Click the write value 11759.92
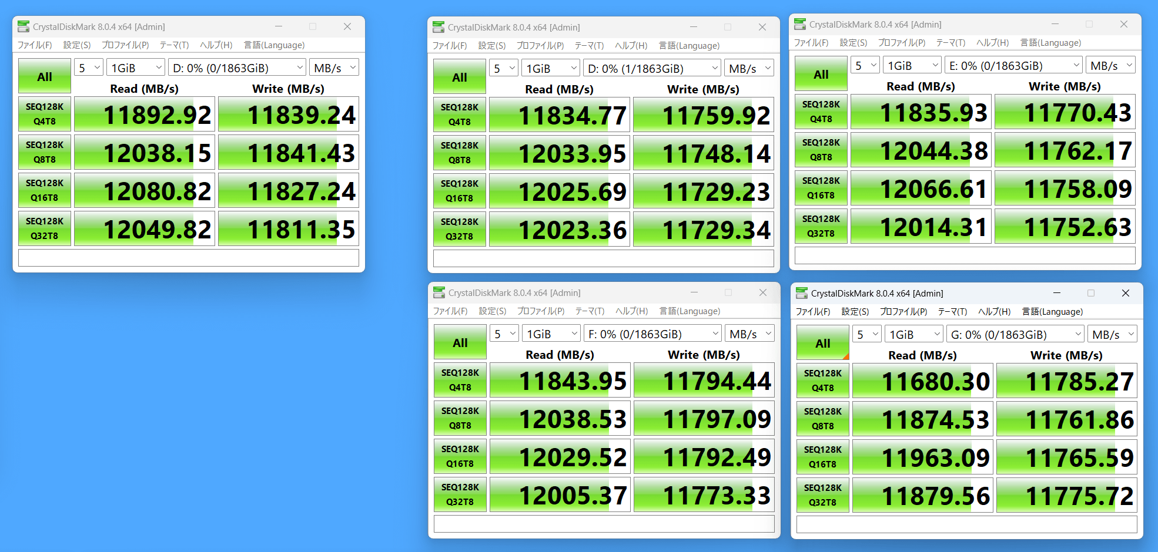 [x=703, y=115]
